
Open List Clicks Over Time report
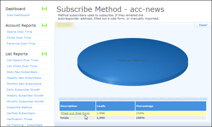tap(22, 66)
